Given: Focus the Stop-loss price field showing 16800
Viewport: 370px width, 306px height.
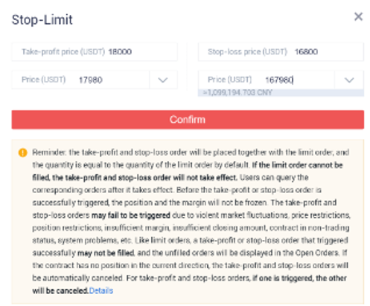Looking at the screenshot, I should tap(281, 52).
